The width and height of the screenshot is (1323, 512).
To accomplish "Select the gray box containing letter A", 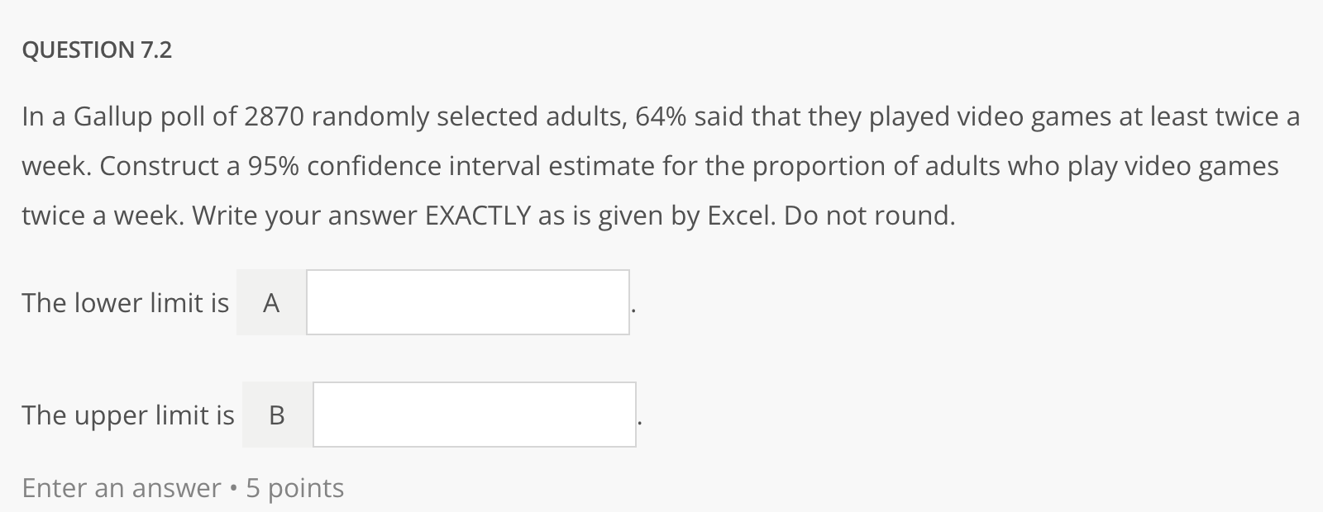I will point(270,302).
